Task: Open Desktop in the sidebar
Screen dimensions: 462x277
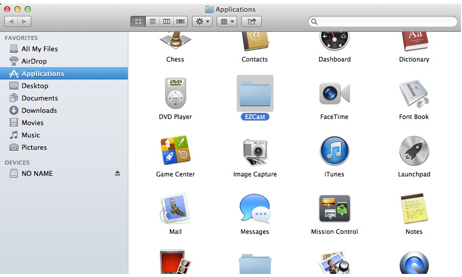Action: tap(64, 86)
